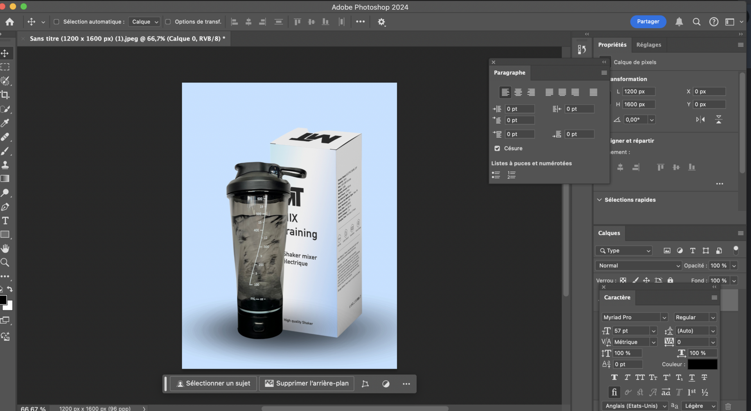Open the layer filter Type dropdown
The width and height of the screenshot is (751, 411).
click(x=624, y=251)
